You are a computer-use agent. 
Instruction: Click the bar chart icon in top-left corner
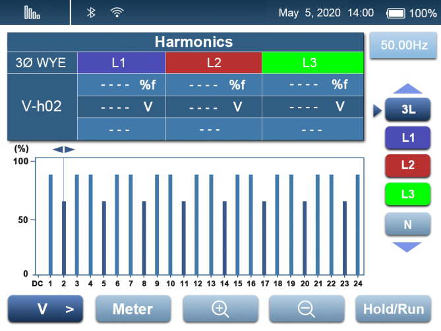32,13
